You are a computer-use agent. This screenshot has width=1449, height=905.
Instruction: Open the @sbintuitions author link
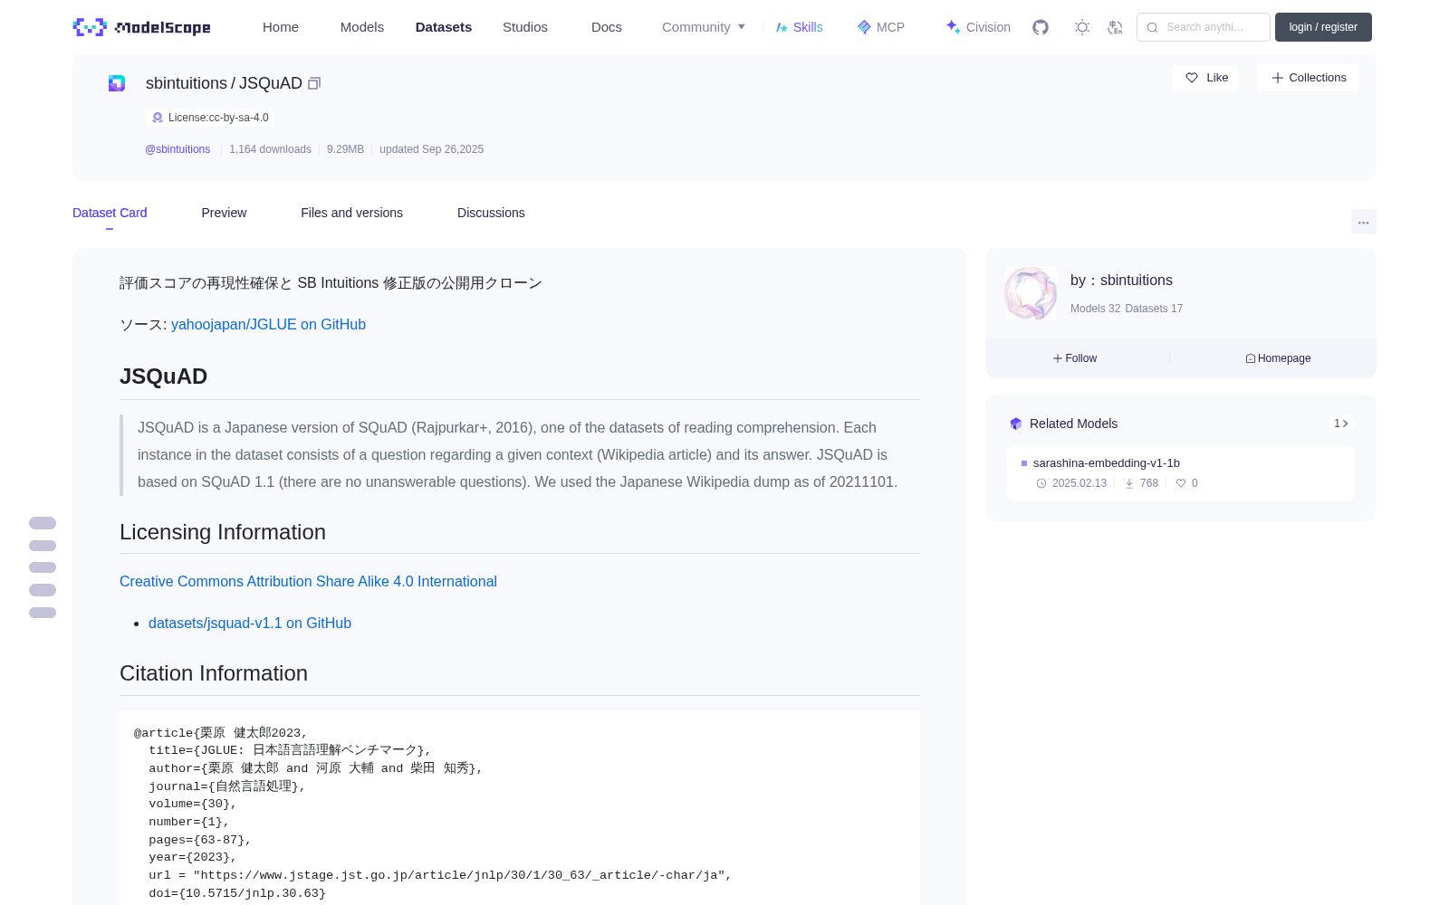pyautogui.click(x=178, y=149)
